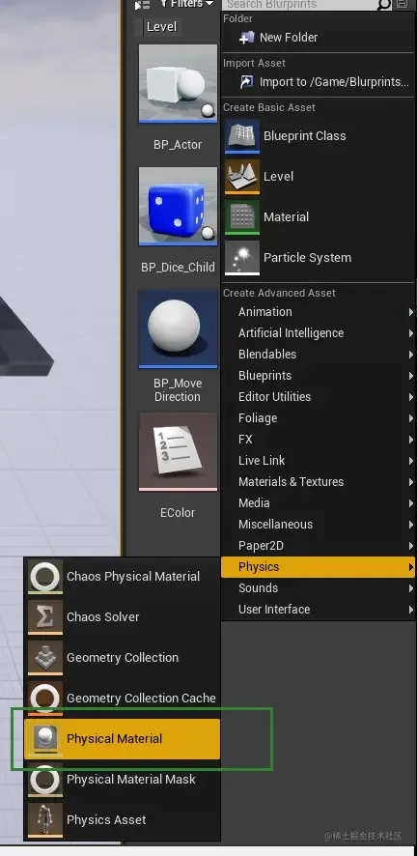Click the Physics Asset figure icon

click(45, 820)
